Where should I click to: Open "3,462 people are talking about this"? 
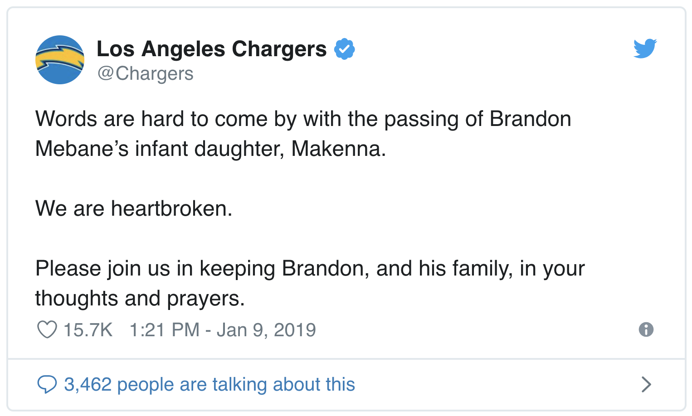pyautogui.click(x=209, y=384)
